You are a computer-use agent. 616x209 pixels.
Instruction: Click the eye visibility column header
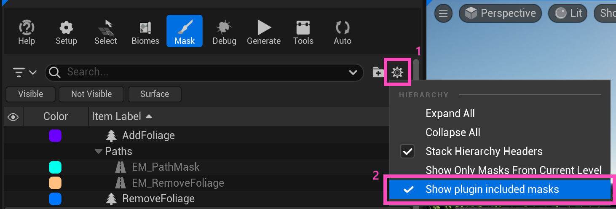click(13, 117)
